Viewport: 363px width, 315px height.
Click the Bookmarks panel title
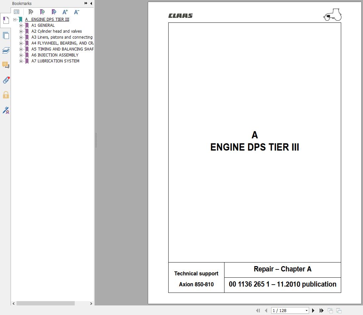coord(22,4)
